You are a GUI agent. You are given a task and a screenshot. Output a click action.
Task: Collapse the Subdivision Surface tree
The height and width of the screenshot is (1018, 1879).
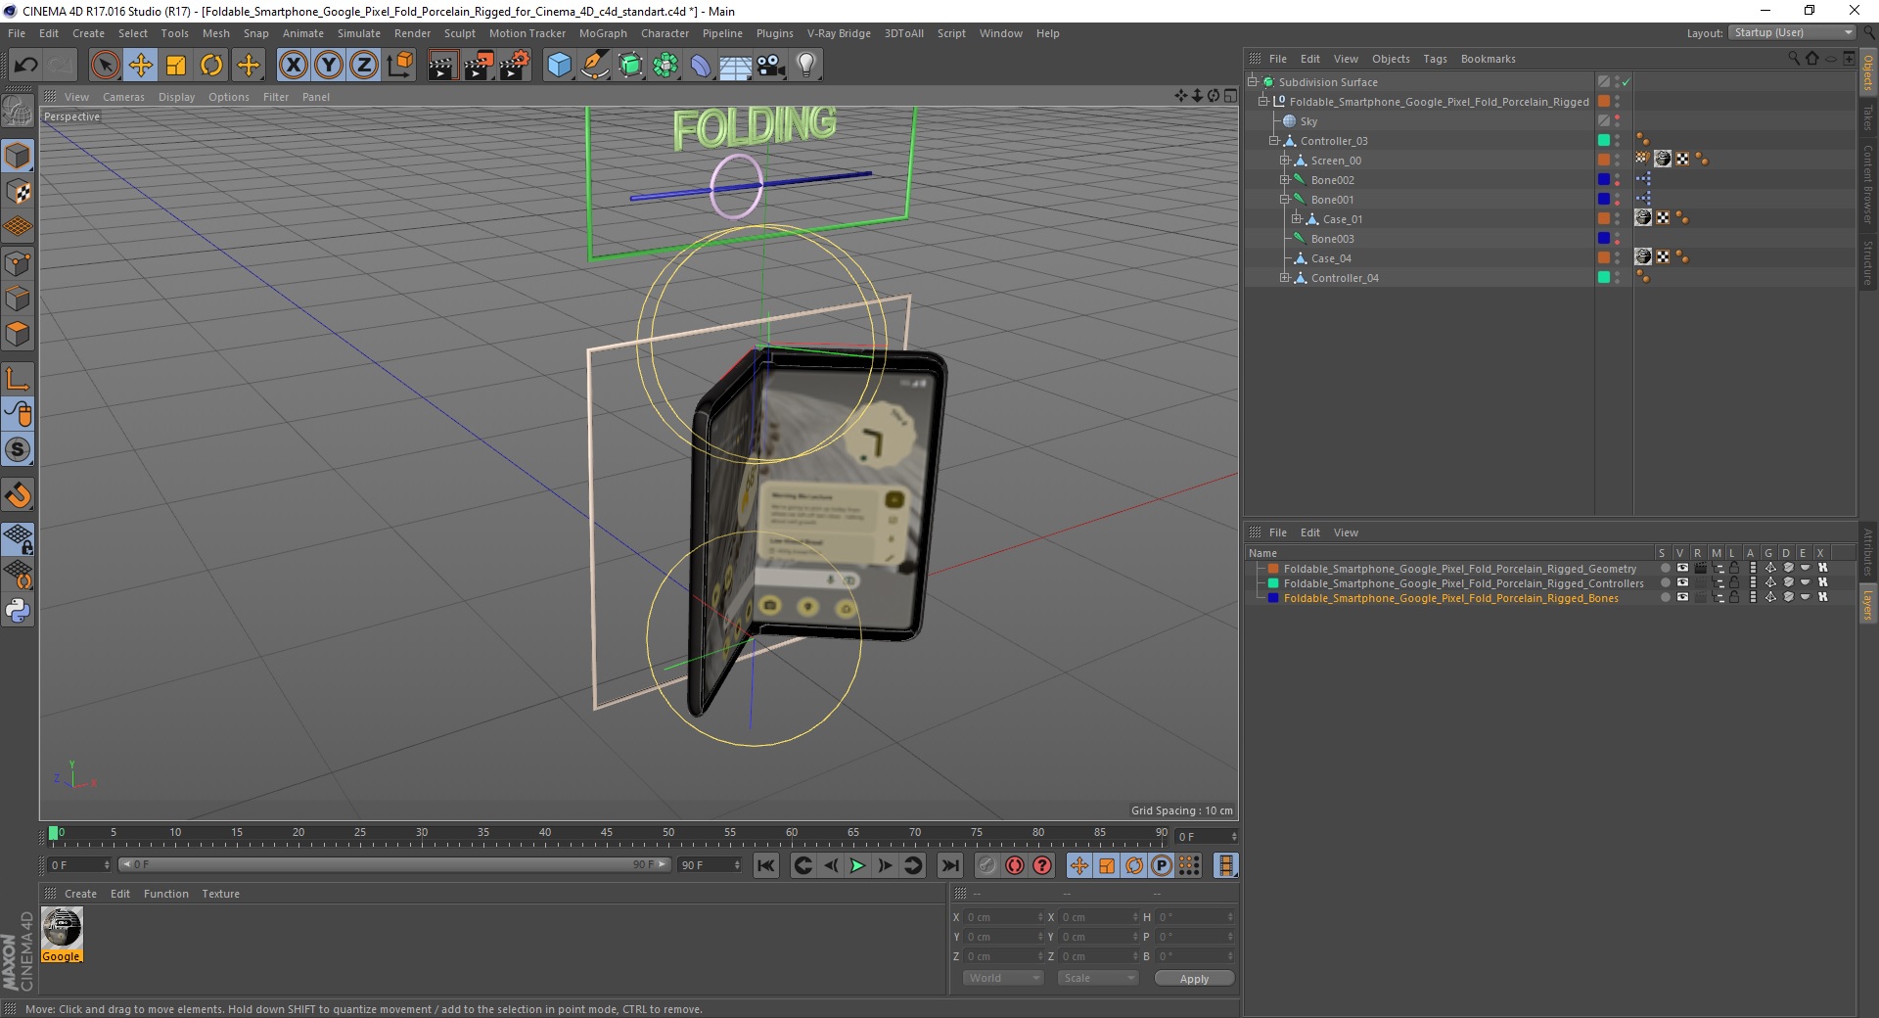click(x=1252, y=82)
